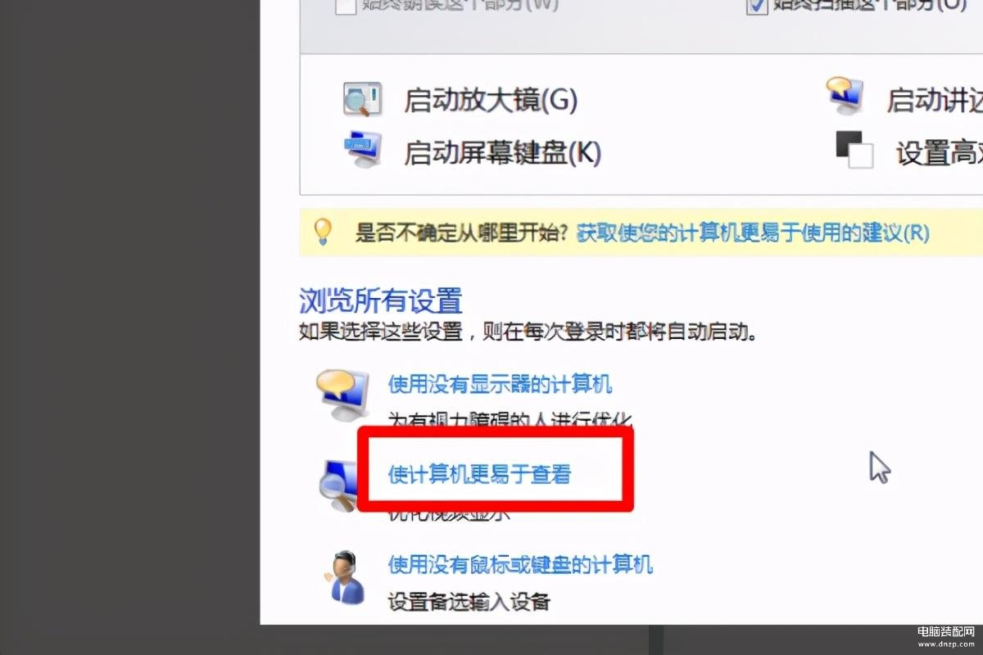Image resolution: width=983 pixels, height=655 pixels.
Task: Open 使计算机更易于查看 link
Action: click(479, 474)
